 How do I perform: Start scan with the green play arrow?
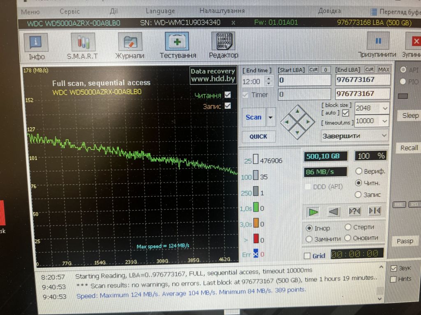point(313,212)
